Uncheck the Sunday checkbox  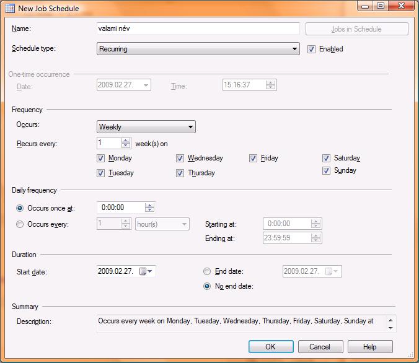pyautogui.click(x=326, y=170)
